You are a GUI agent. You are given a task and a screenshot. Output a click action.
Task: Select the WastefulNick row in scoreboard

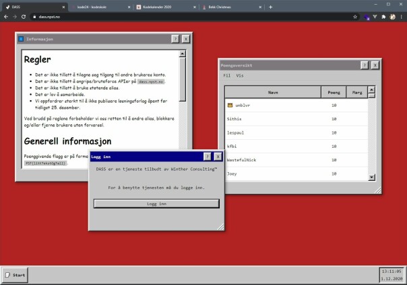(x=296, y=160)
